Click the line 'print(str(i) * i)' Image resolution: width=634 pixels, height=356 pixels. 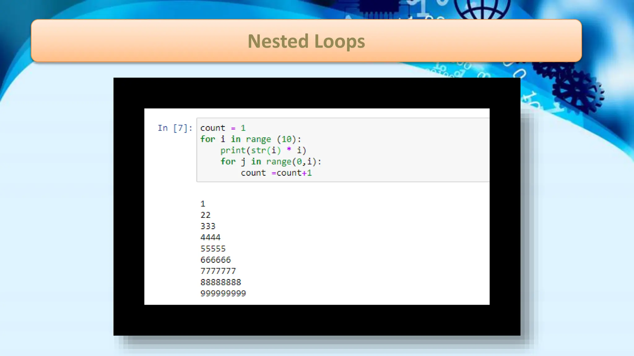[x=263, y=150]
